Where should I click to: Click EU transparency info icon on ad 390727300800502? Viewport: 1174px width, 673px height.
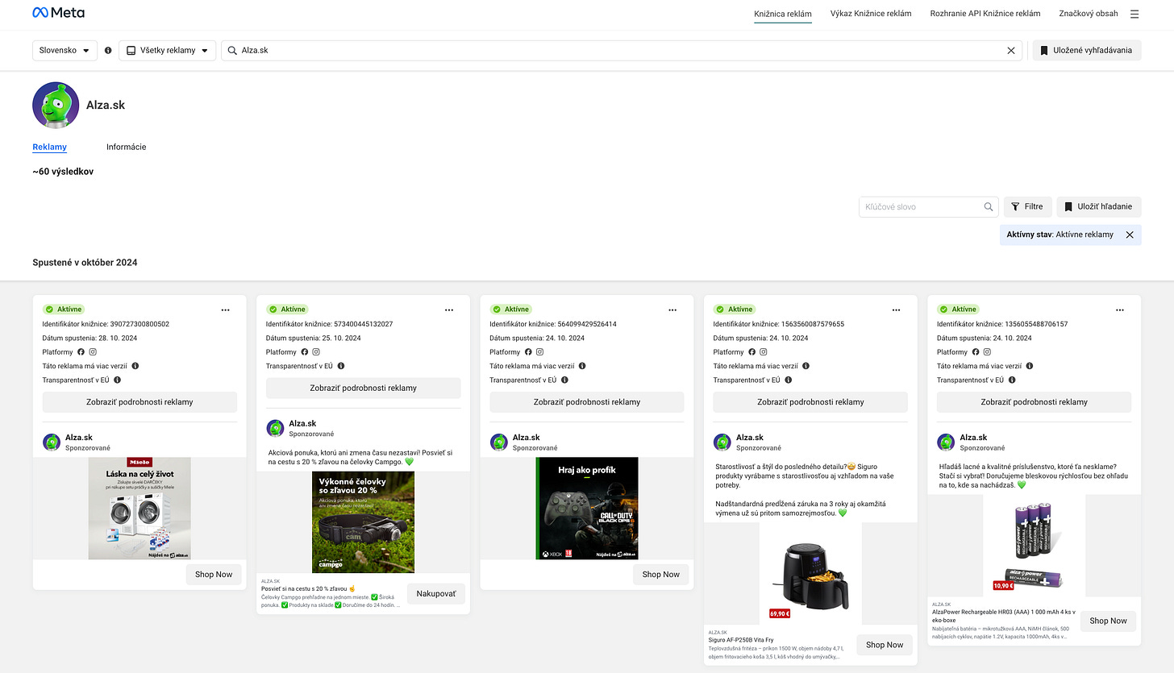(x=117, y=380)
